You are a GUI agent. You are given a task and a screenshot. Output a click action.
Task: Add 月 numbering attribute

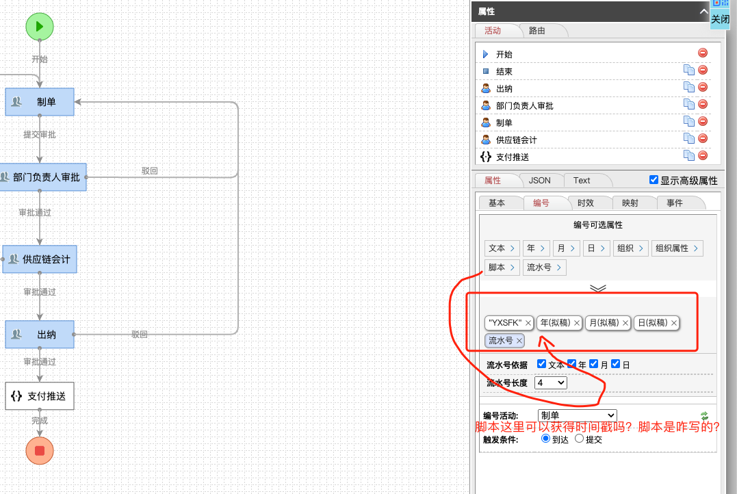[566, 248]
